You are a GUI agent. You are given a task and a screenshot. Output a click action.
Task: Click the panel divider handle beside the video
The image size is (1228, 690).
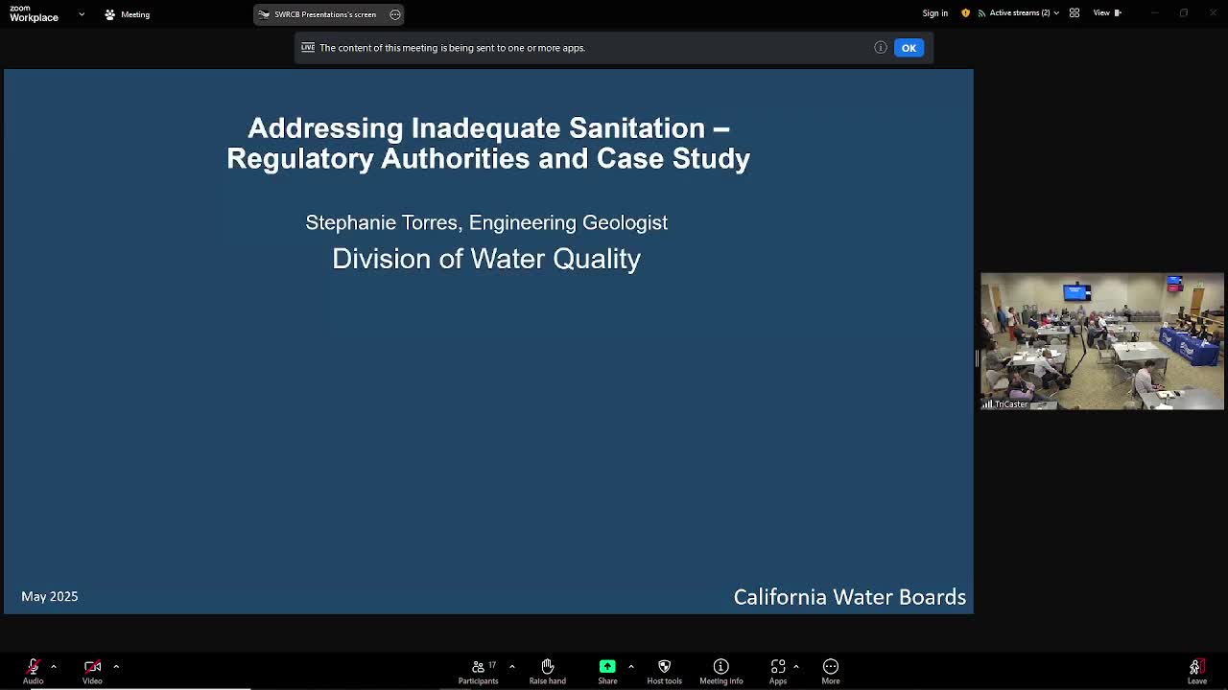pos(977,358)
